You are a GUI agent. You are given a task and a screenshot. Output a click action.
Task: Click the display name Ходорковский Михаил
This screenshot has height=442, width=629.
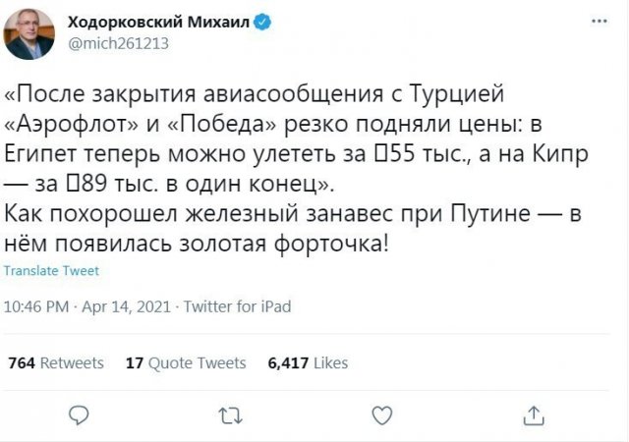click(158, 21)
